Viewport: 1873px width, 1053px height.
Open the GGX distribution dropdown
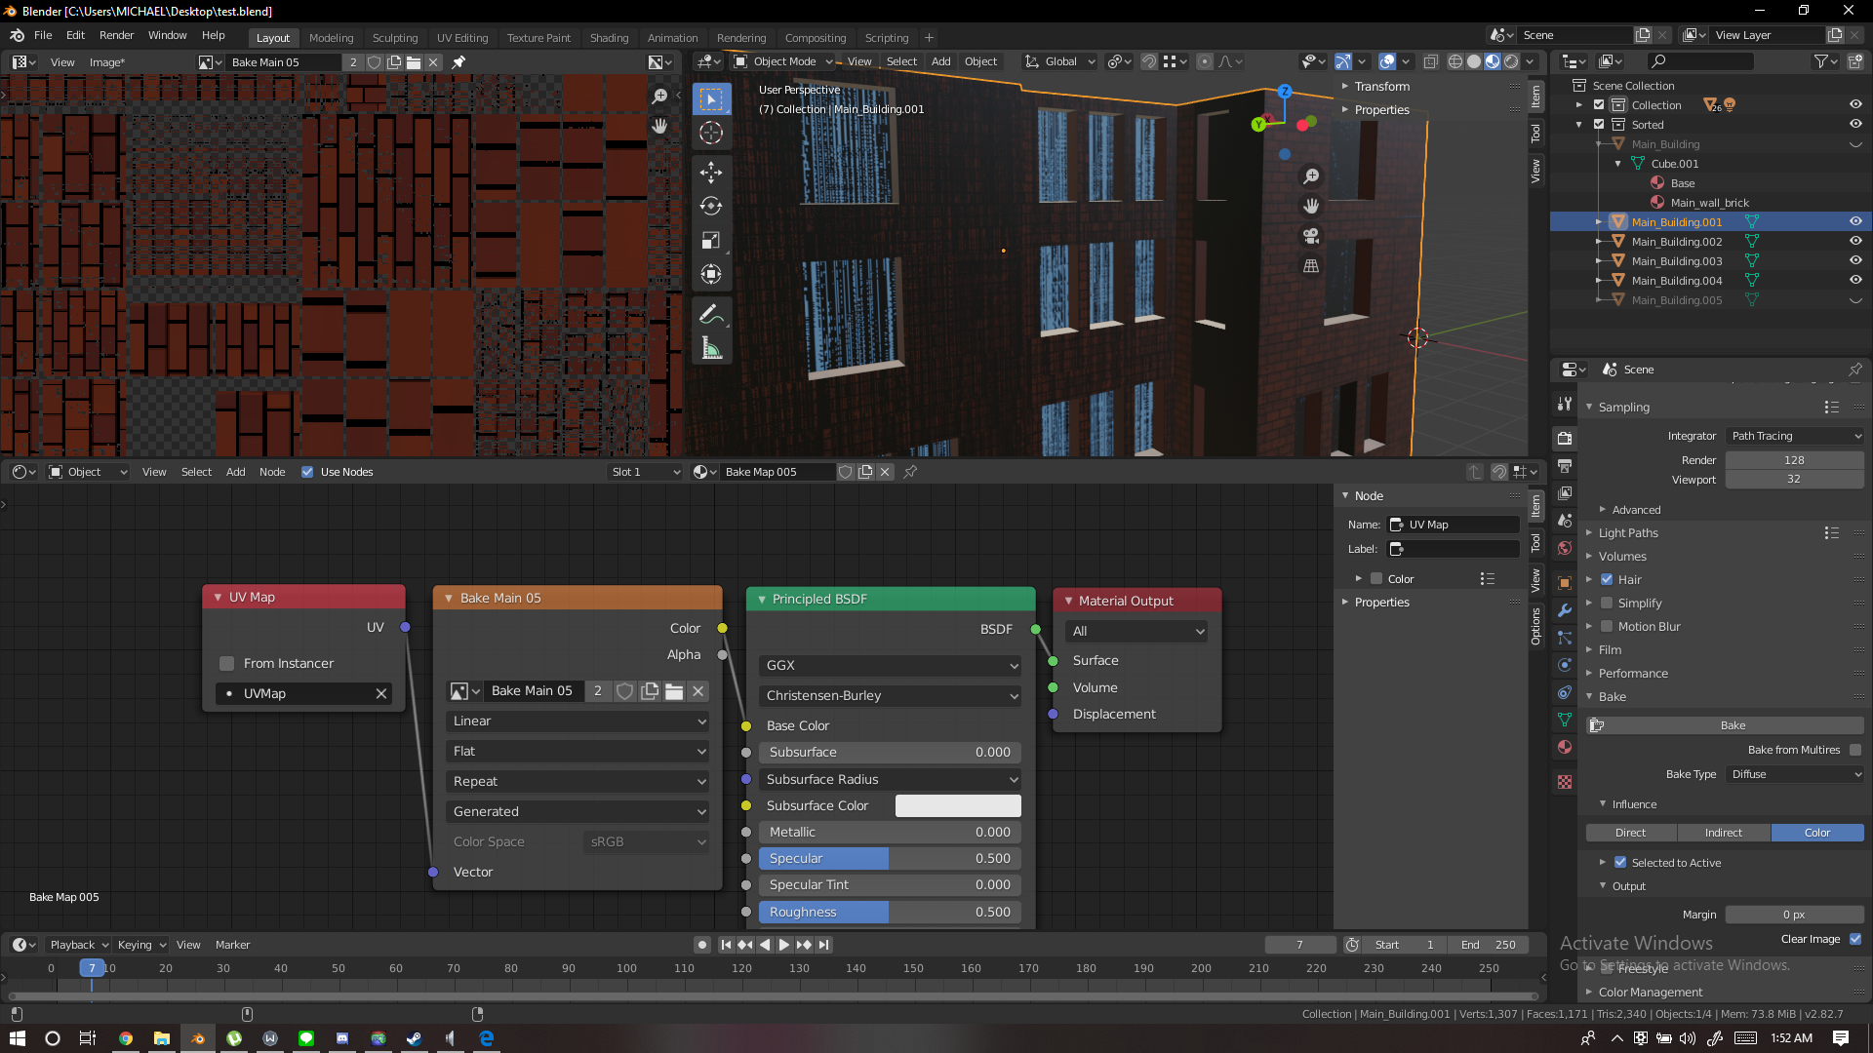(891, 665)
